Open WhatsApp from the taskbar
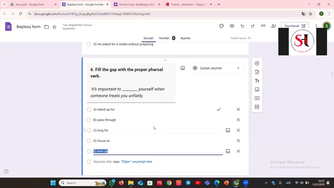This screenshot has width=334, height=188. tap(112, 183)
